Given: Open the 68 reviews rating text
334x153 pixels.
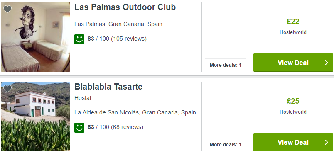Looking at the screenshot, I should 115,127.
